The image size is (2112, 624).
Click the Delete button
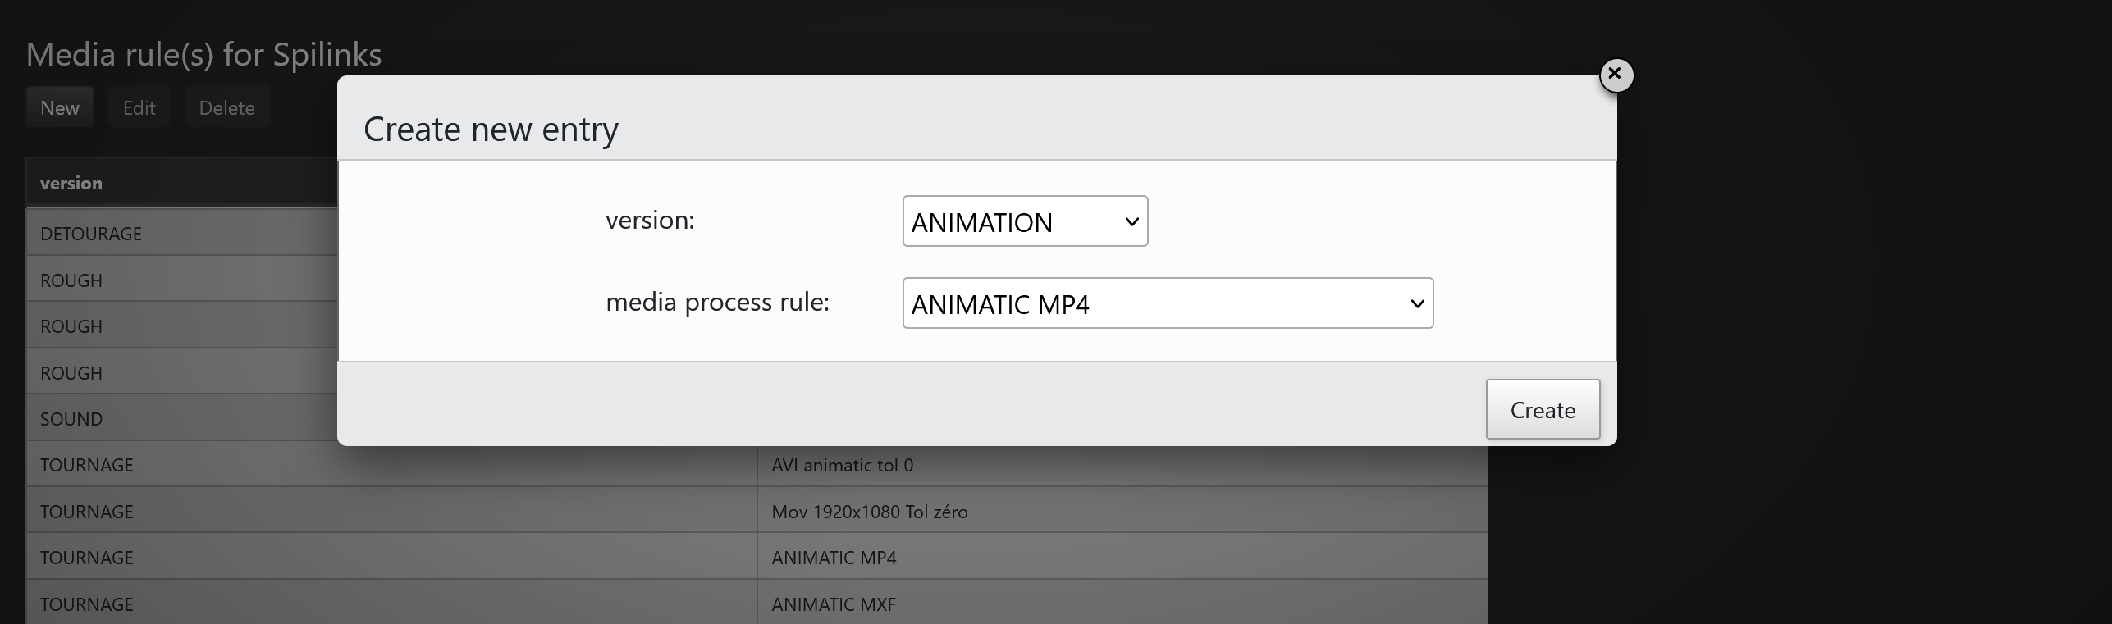point(226,107)
